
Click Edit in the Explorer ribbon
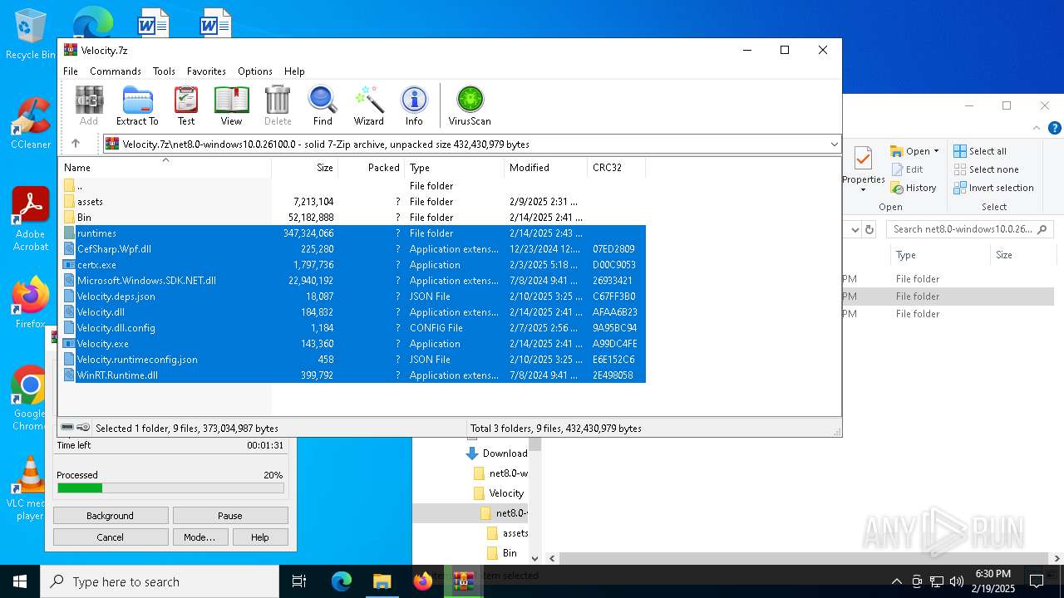[x=907, y=169]
